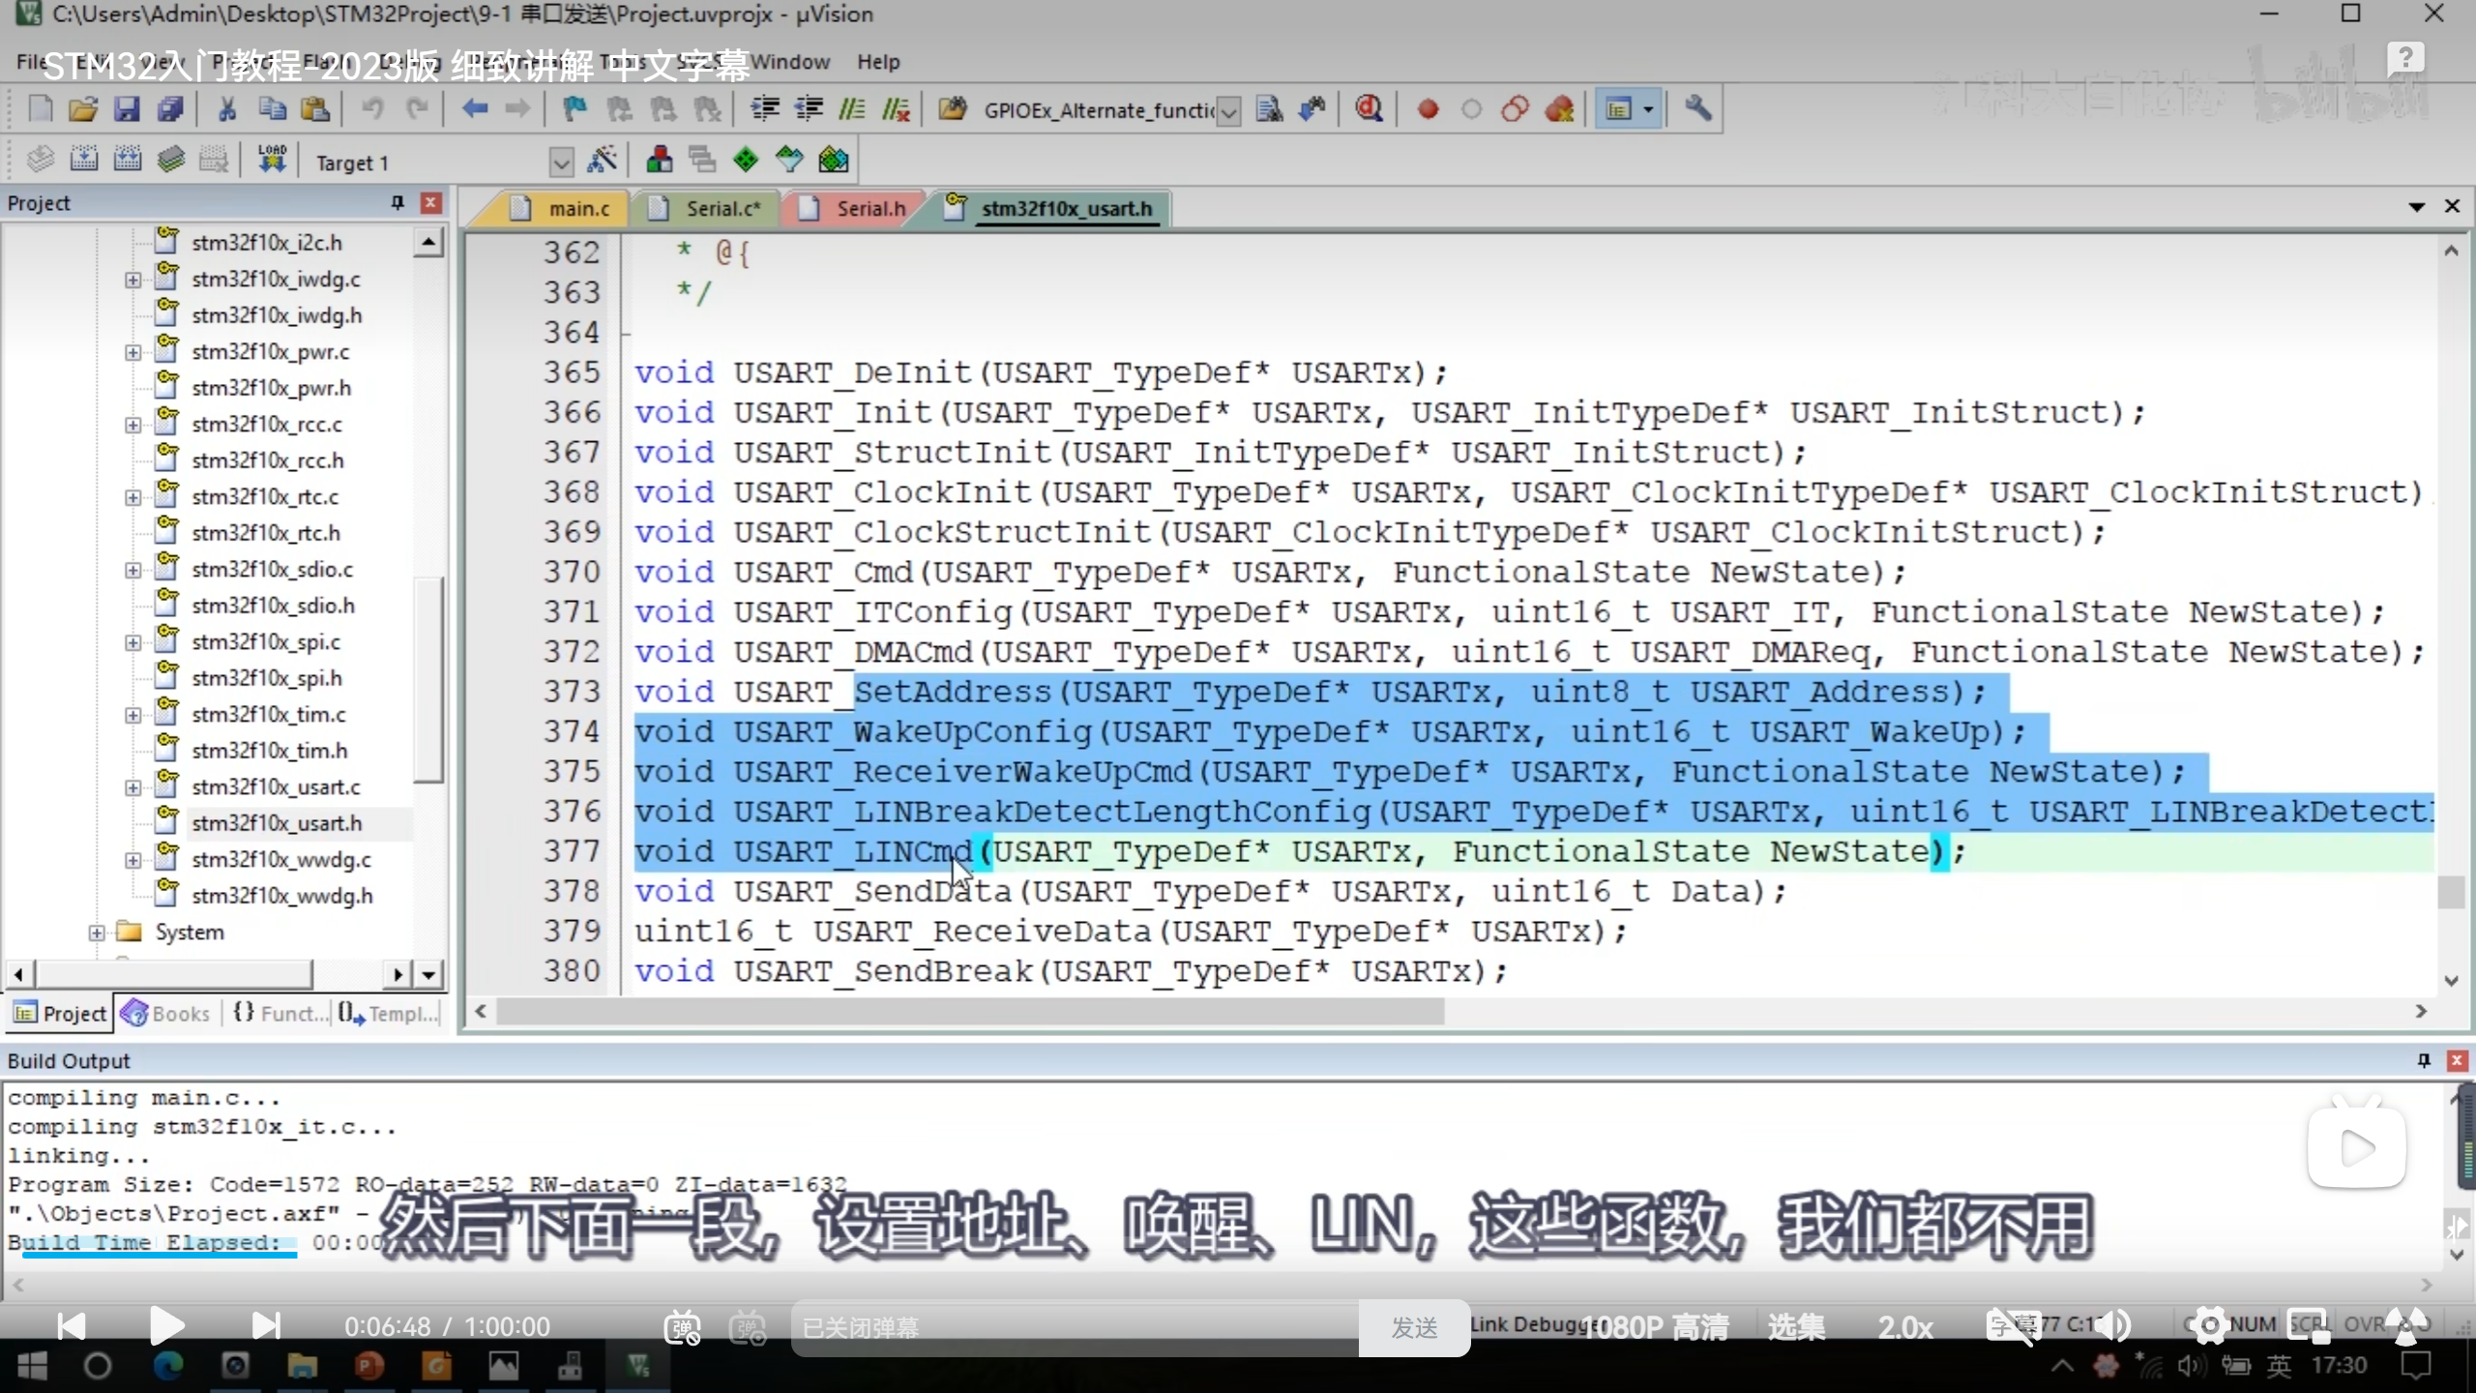Click the Manage Run-Time Environment green diamond icon
This screenshot has width=2476, height=1393.
(746, 161)
